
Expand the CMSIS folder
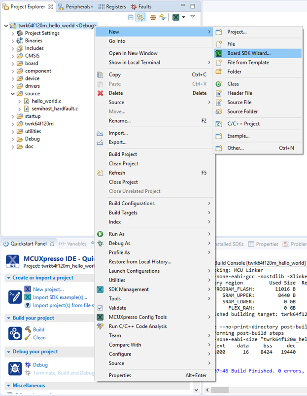[x=13, y=56]
